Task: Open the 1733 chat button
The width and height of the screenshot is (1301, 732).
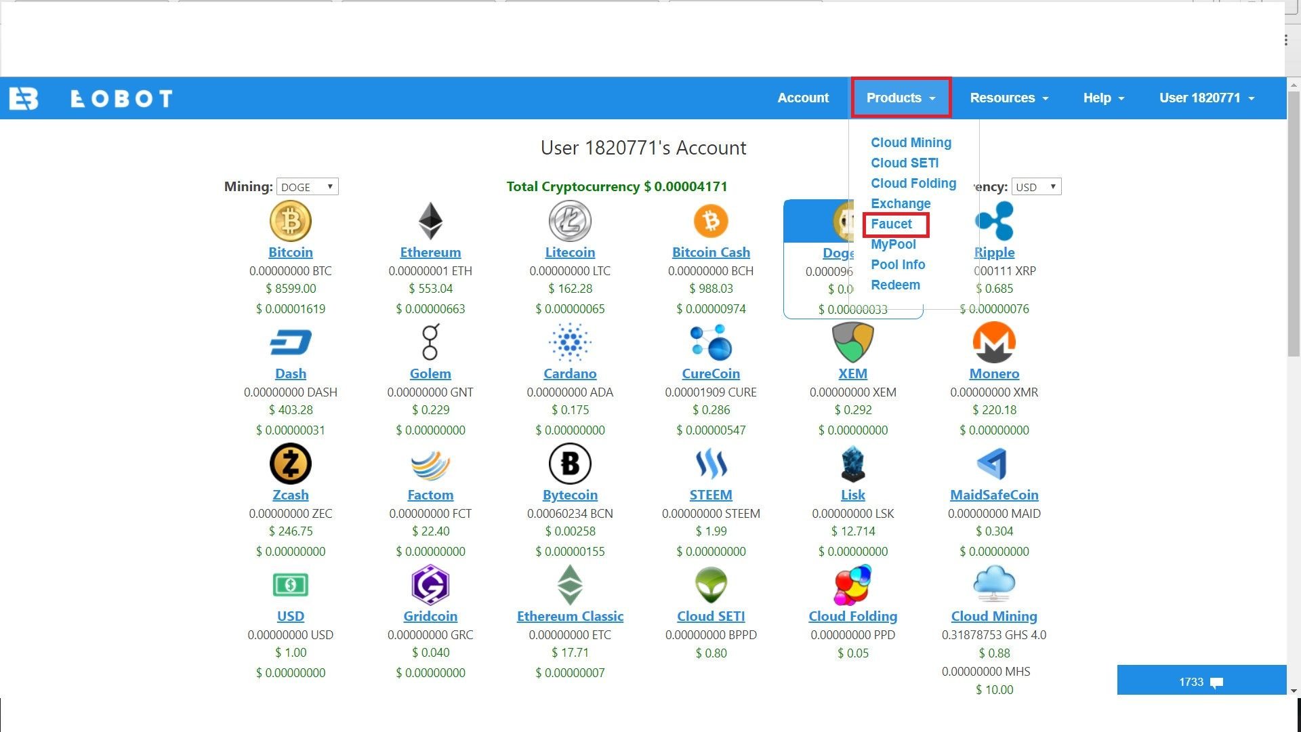Action: point(1201,680)
